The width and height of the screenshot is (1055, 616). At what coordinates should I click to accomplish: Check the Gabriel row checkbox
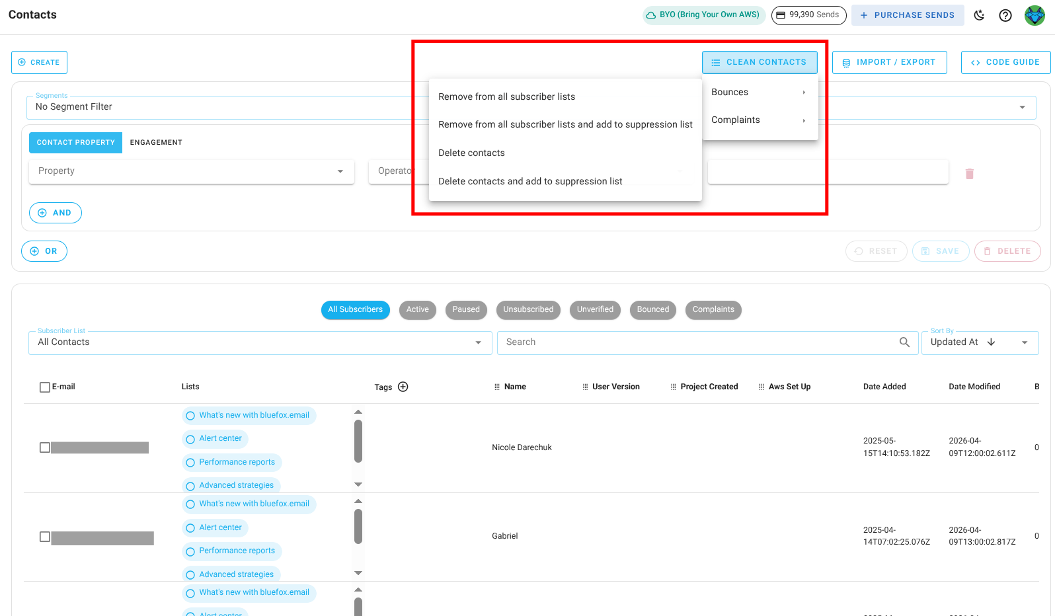click(45, 537)
